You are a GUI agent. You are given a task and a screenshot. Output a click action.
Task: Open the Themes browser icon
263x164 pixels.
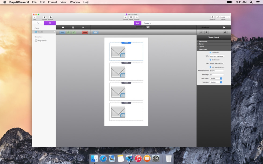click(126, 17)
